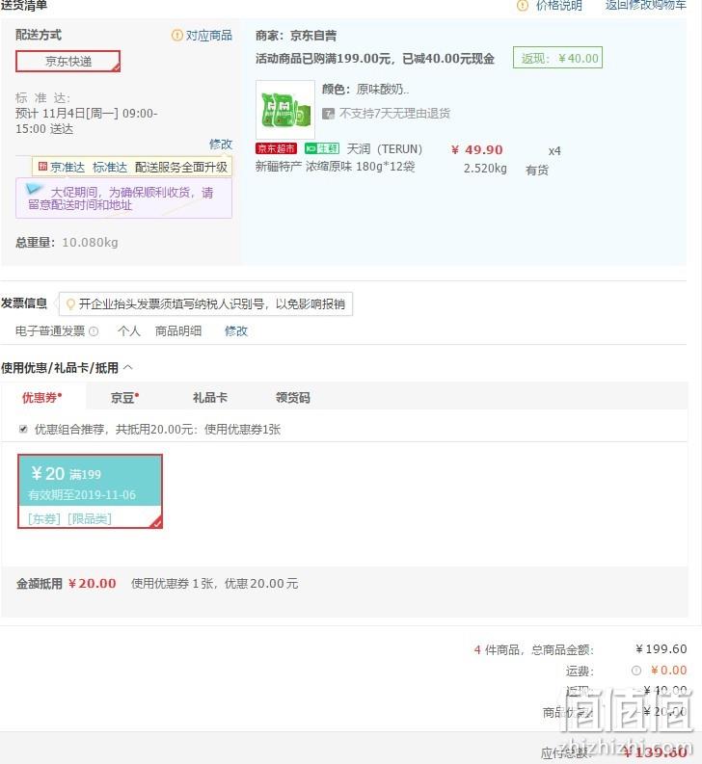The image size is (702, 764).
Task: Click total goods amount ¥199.60
Action: click(661, 649)
